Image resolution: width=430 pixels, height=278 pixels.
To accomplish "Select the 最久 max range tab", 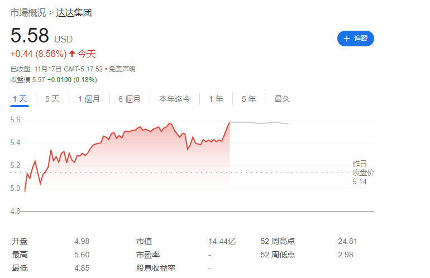I will pyautogui.click(x=282, y=99).
